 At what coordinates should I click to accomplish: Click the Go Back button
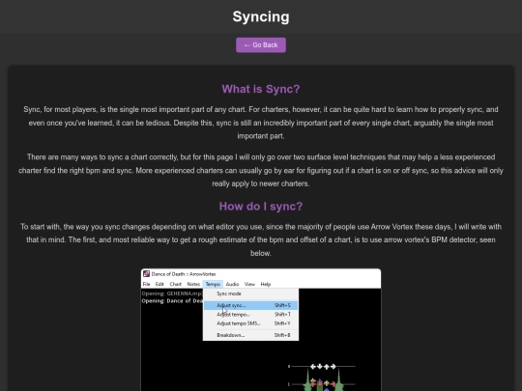[x=261, y=44]
